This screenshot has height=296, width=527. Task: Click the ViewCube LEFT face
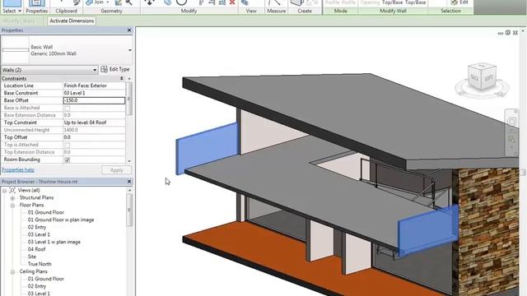pyautogui.click(x=489, y=79)
